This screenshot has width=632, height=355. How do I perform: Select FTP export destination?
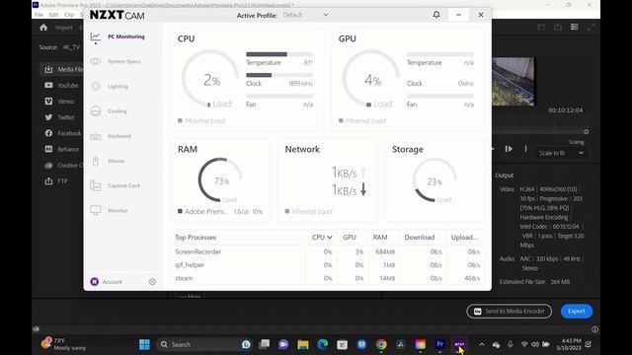pos(56,181)
